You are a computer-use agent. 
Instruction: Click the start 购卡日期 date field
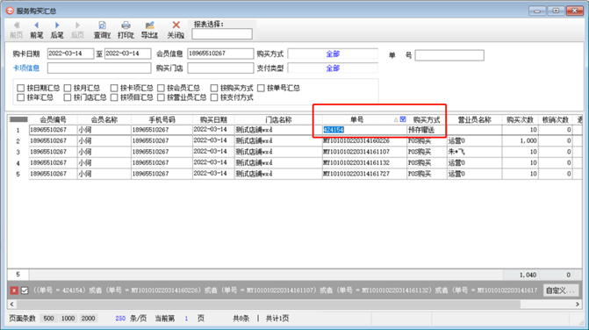click(x=70, y=54)
